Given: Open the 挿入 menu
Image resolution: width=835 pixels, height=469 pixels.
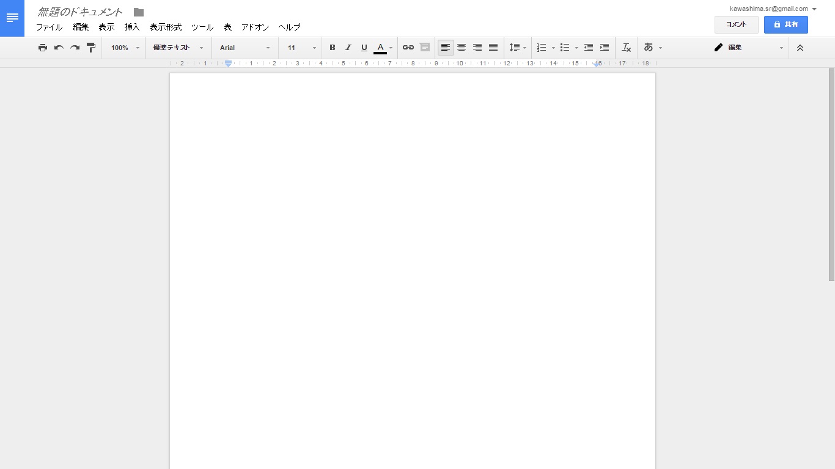Looking at the screenshot, I should tap(132, 27).
